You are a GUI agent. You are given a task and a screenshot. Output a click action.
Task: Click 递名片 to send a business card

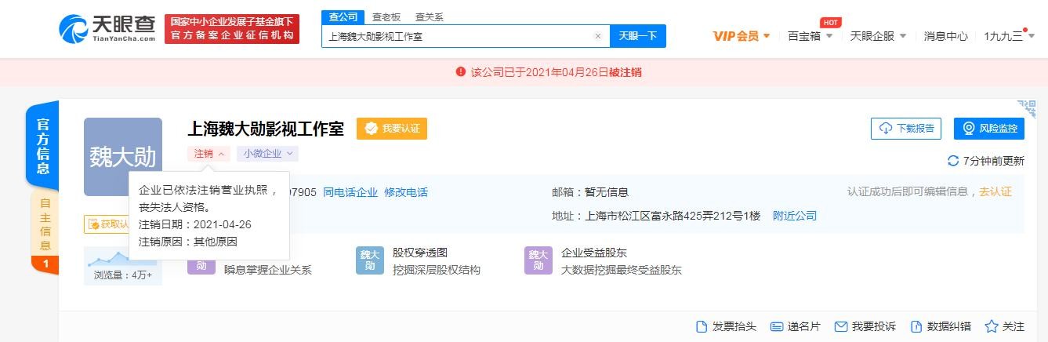(x=795, y=326)
